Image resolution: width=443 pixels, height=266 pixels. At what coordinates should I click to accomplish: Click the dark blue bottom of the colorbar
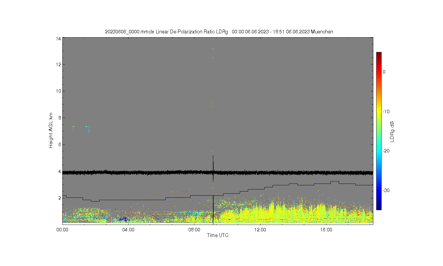[x=379, y=207]
